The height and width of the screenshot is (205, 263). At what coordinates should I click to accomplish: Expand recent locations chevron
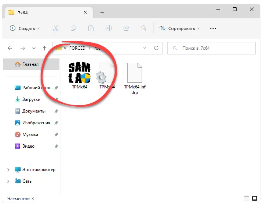(x=34, y=48)
